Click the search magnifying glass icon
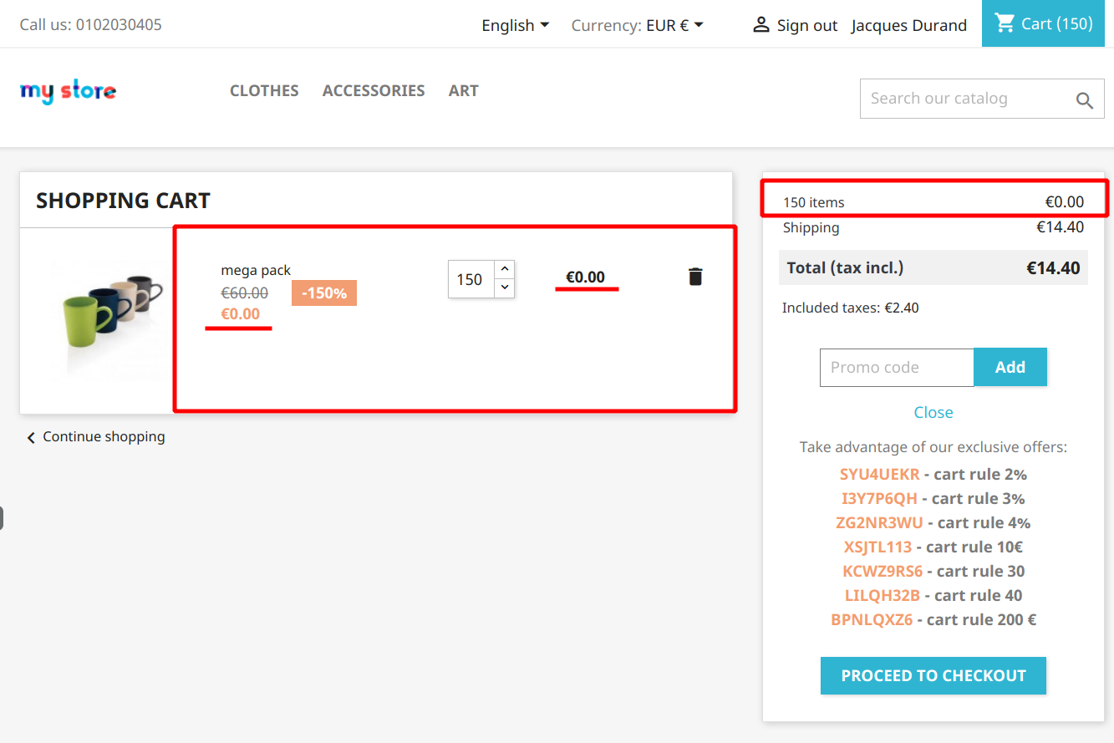The image size is (1114, 743). pyautogui.click(x=1084, y=99)
